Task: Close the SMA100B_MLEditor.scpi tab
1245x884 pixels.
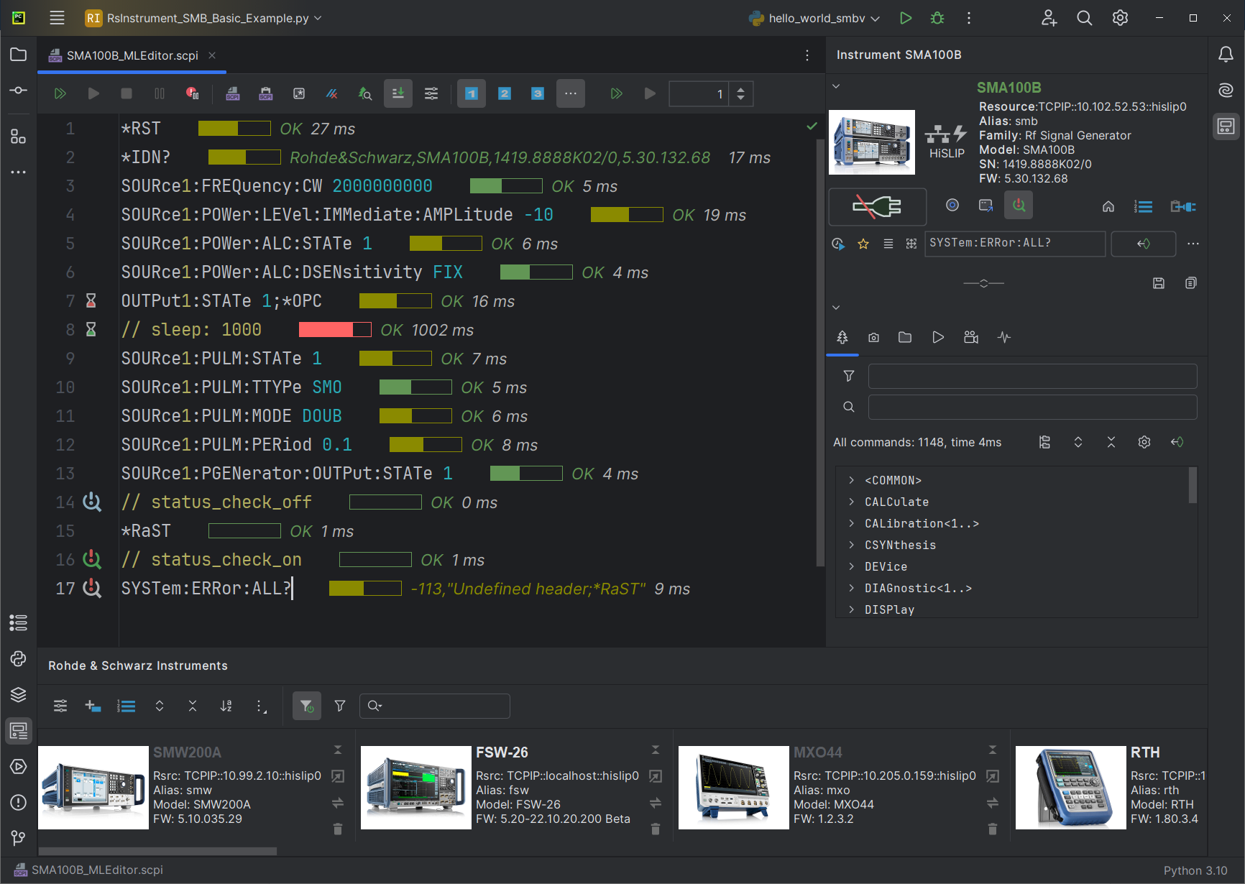Action: pos(212,55)
